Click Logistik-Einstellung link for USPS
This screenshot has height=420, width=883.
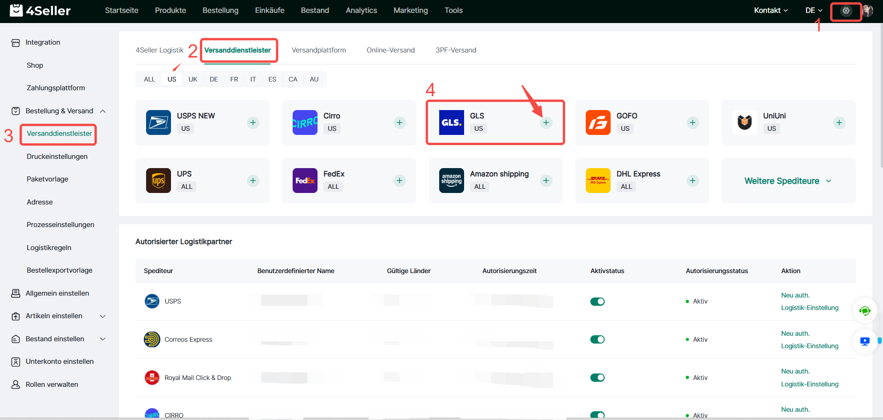[x=809, y=308]
